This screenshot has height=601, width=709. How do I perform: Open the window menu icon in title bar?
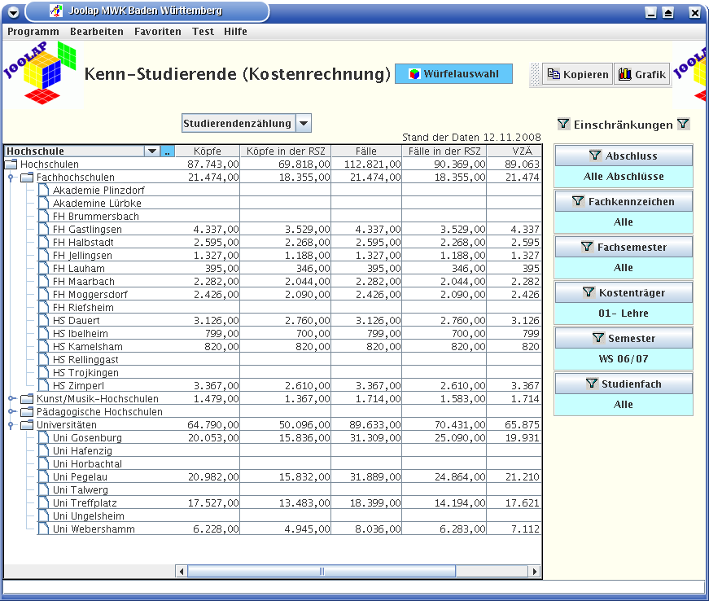coord(12,12)
